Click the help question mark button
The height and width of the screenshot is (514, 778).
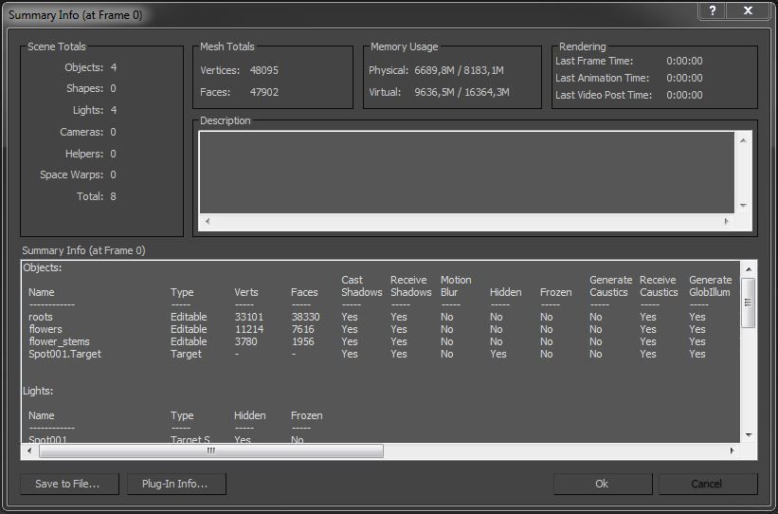pyautogui.click(x=713, y=10)
